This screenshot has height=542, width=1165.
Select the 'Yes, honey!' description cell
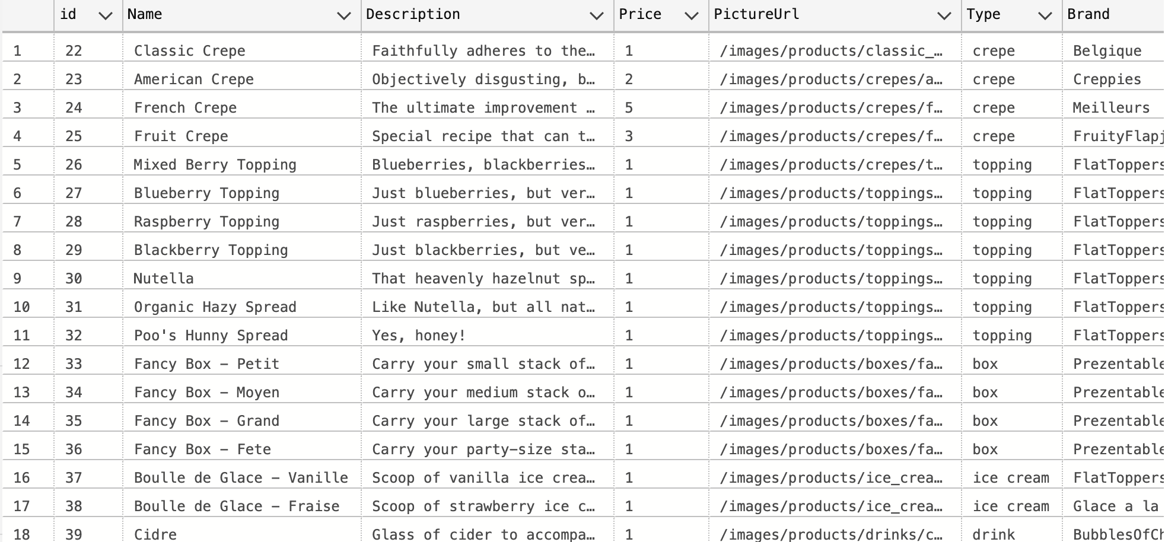(x=419, y=336)
